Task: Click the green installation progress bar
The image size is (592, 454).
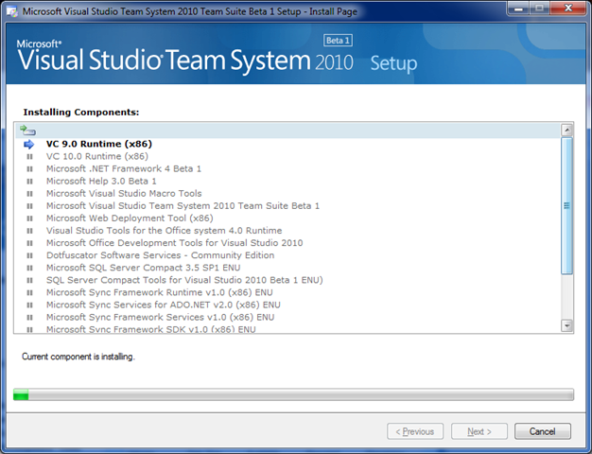Action: pyautogui.click(x=293, y=394)
